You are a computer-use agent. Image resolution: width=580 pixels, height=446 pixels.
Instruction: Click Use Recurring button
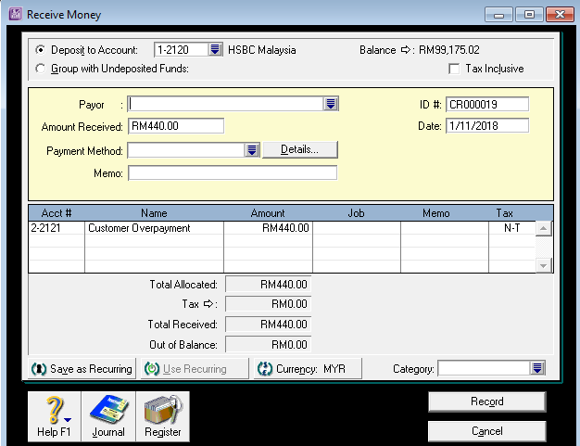(195, 369)
